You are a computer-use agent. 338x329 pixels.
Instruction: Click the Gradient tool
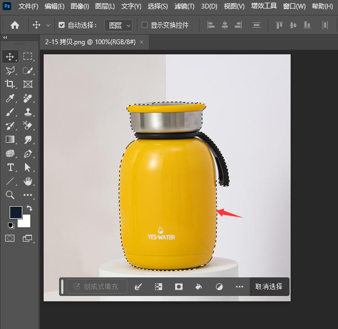tap(10, 139)
